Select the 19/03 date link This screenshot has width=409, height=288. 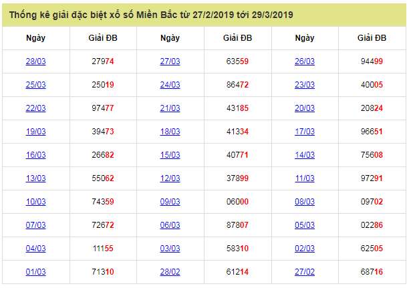pyautogui.click(x=35, y=132)
